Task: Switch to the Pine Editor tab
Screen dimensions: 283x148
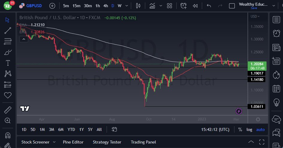Action: 73,142
